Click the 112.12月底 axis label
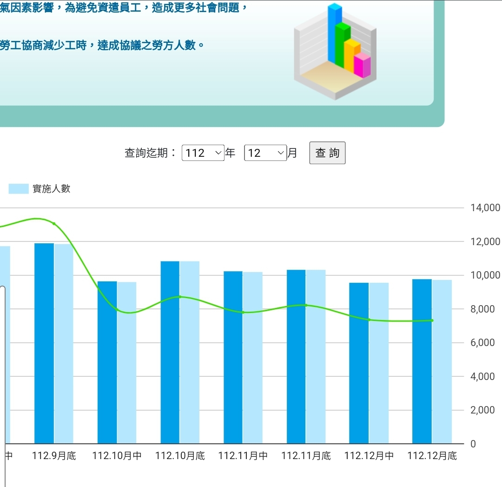Screen dimensions: 502x487 432,455
